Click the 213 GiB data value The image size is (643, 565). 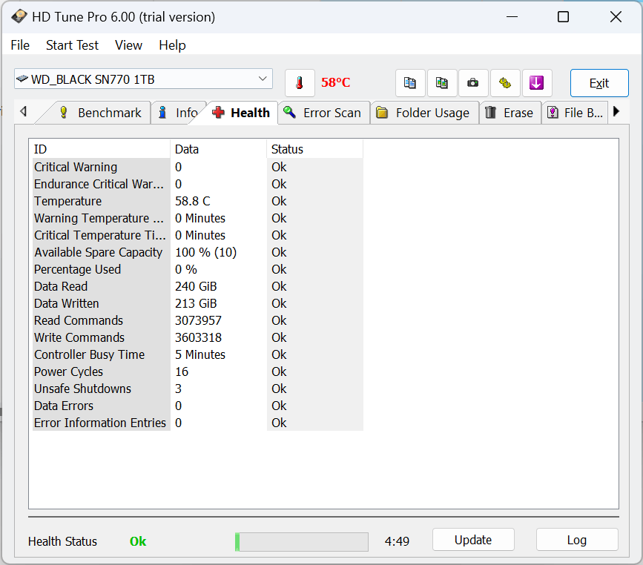196,303
